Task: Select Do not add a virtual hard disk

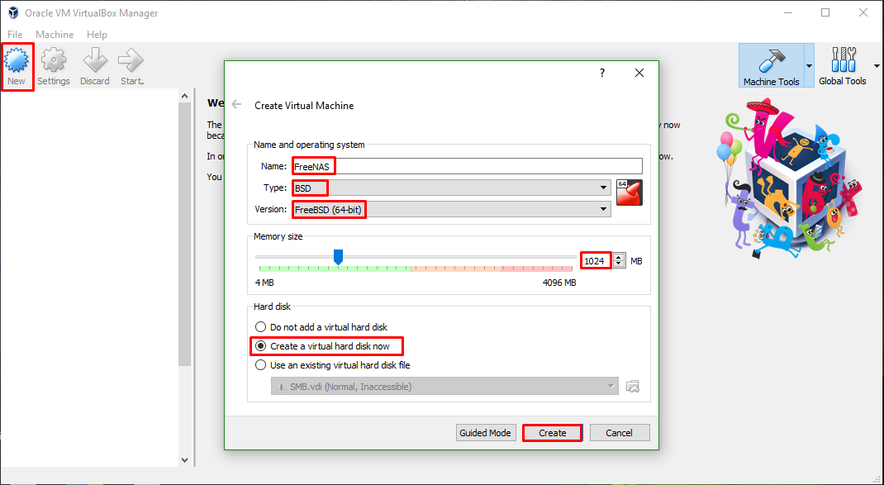Action: pyautogui.click(x=321, y=327)
